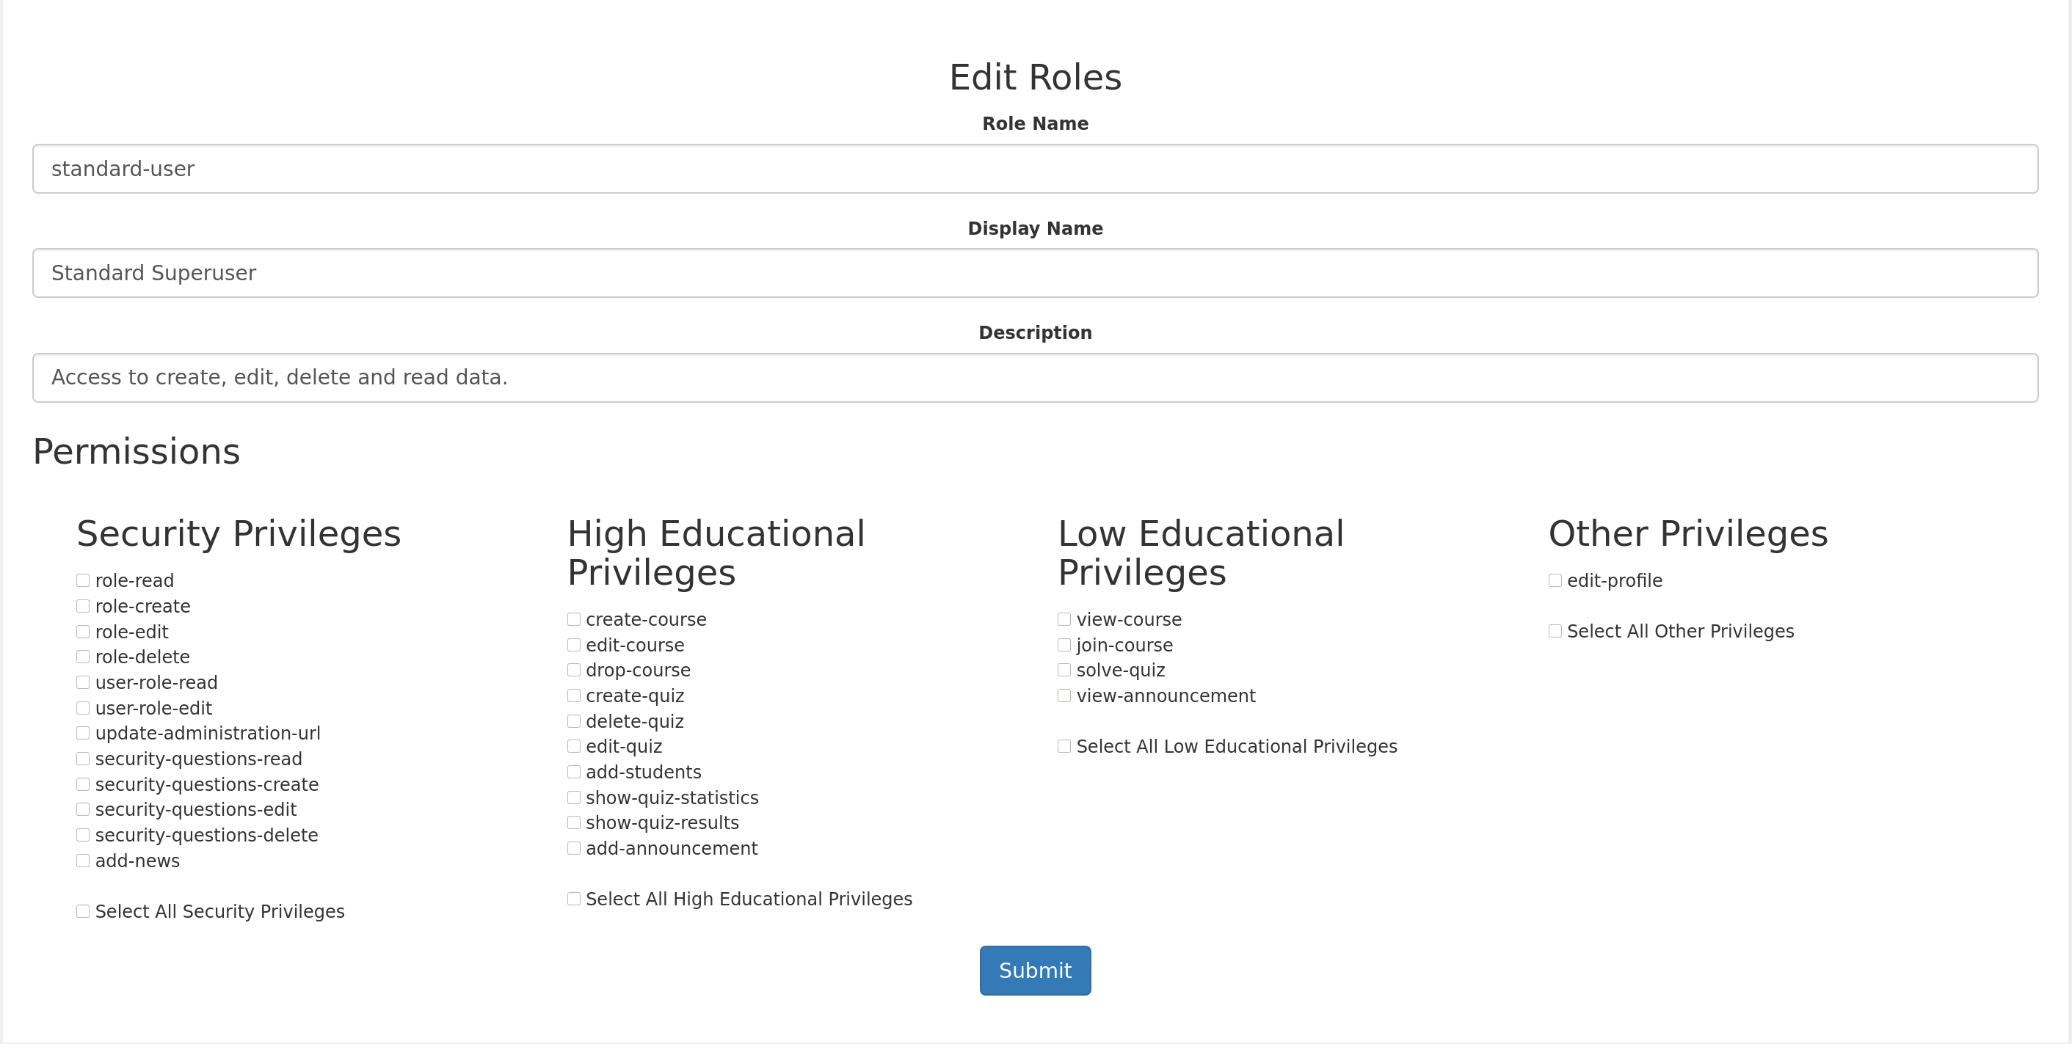Select All Security Privileges checkbox

pyautogui.click(x=83, y=911)
